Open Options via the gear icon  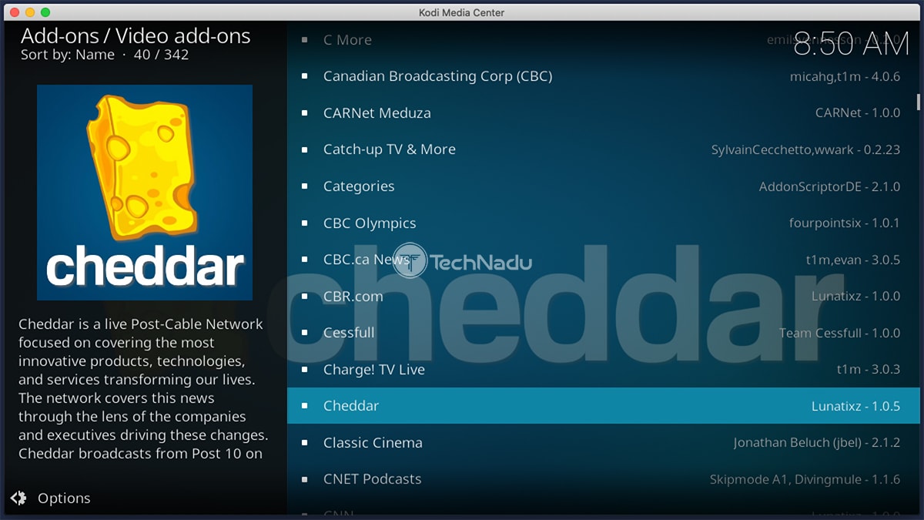click(x=18, y=498)
